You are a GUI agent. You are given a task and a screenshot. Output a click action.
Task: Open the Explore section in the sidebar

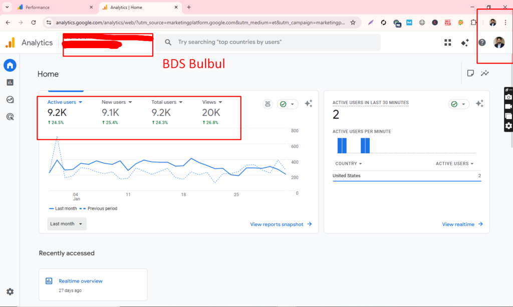coord(10,100)
